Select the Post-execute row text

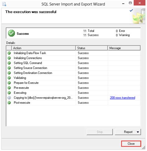point(22,103)
